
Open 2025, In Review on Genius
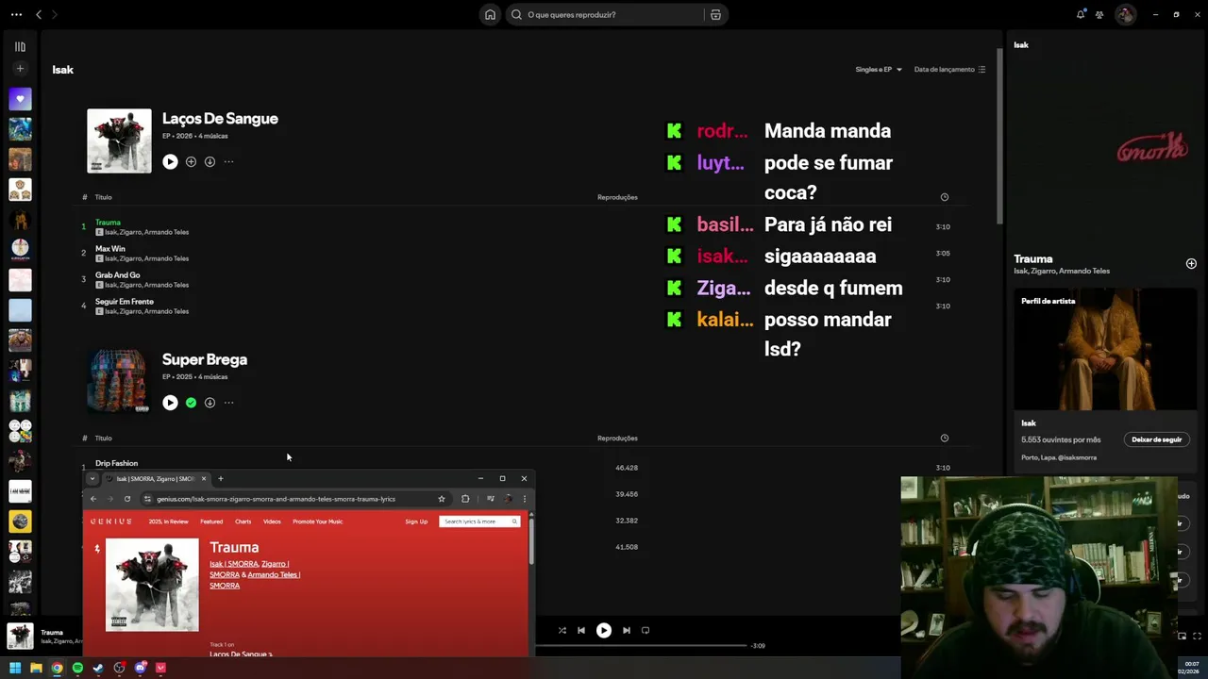coord(168,522)
